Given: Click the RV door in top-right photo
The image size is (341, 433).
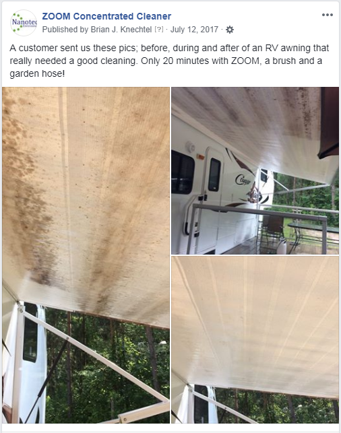Looking at the screenshot, I should tap(214, 193).
